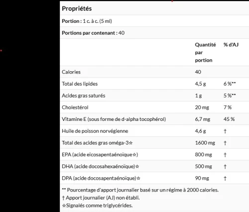Click the star after DPA label
Image resolution: width=249 pixels, height=212 pixels.
[x=138, y=178]
